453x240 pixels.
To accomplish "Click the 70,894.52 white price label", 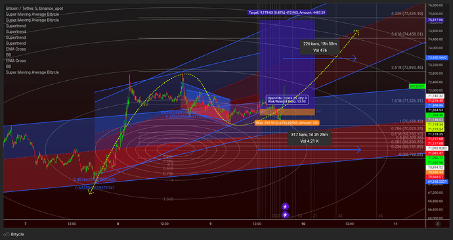I will (x=435, y=167).
